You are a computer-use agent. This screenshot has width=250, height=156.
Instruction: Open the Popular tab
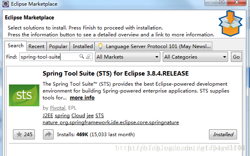(x=58, y=46)
